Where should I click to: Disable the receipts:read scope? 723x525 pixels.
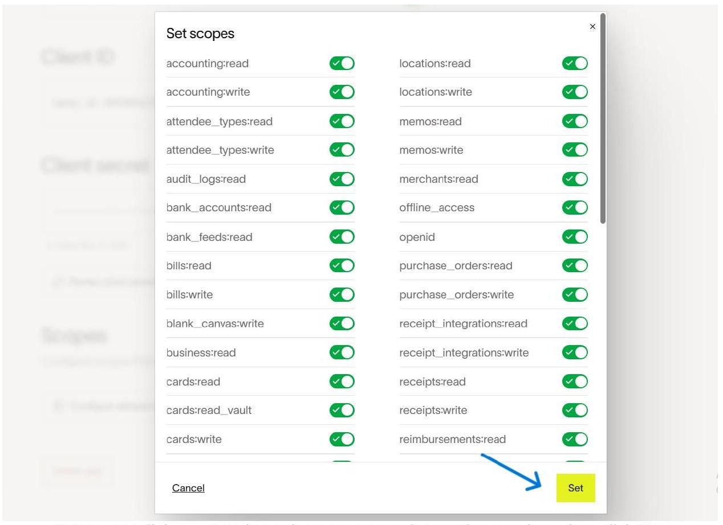575,382
